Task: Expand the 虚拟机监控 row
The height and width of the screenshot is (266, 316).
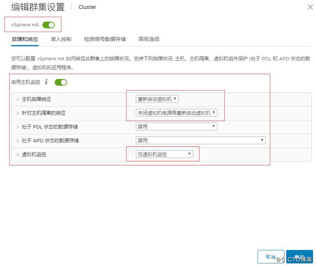Action: click(x=18, y=155)
